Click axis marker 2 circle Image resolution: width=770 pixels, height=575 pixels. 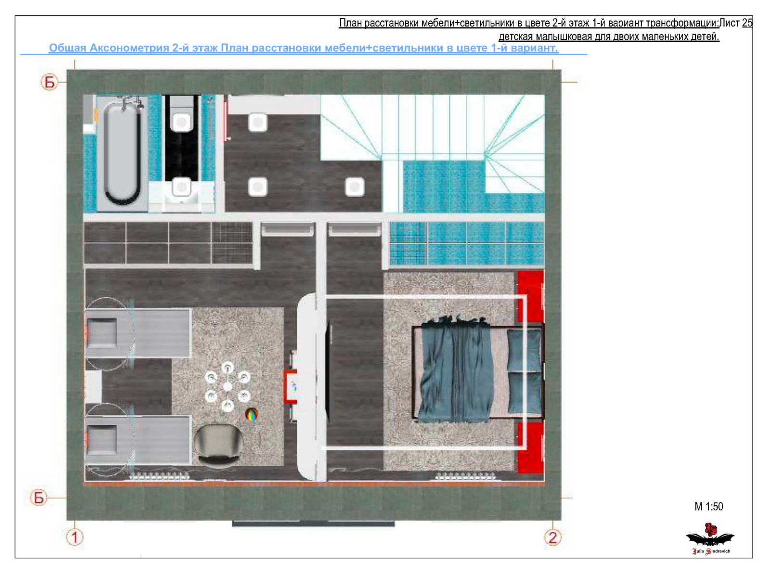click(x=553, y=537)
